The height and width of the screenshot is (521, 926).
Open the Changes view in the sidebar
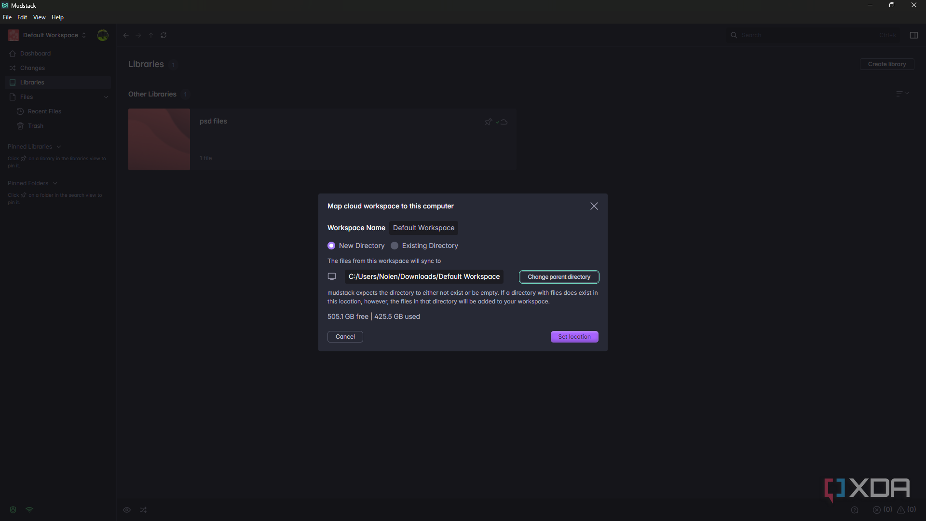(x=58, y=68)
